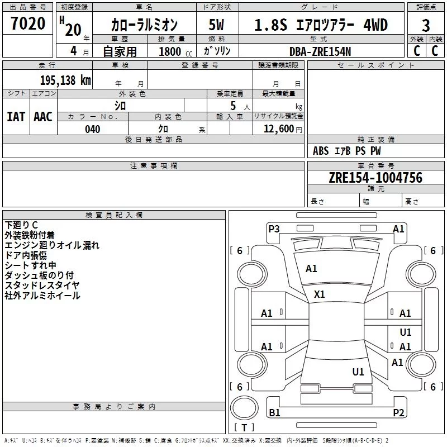Click the note シートすれ中
The height and width of the screenshot is (447, 447).
[x=31, y=265]
